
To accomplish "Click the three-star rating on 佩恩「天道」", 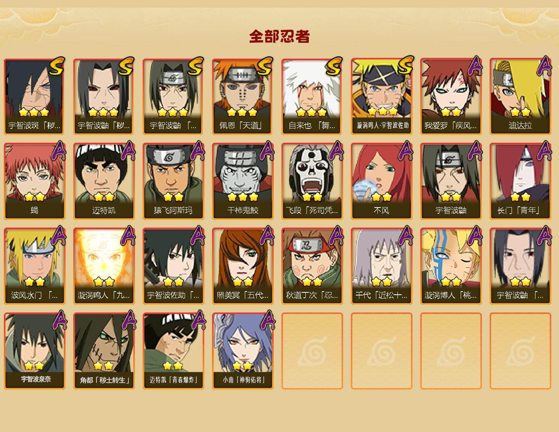I will (242, 112).
